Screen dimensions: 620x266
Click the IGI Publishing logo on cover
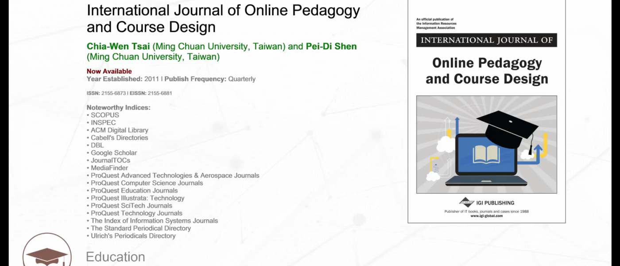pos(466,203)
